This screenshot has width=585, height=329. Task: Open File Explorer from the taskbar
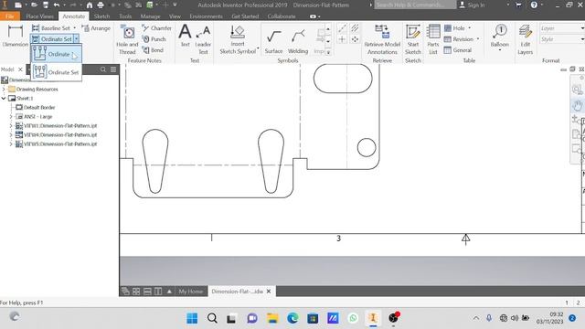coord(272,318)
